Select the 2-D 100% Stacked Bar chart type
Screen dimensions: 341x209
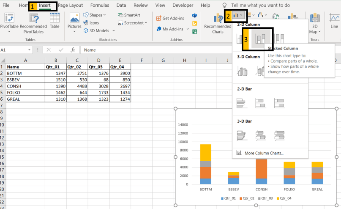279,103
